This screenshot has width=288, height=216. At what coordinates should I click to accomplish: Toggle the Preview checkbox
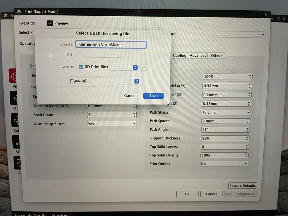click(50, 23)
